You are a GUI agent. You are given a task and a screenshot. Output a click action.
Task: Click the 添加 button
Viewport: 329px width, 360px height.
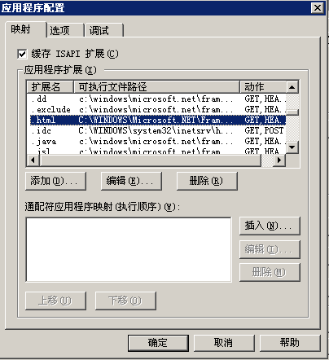pos(55,181)
